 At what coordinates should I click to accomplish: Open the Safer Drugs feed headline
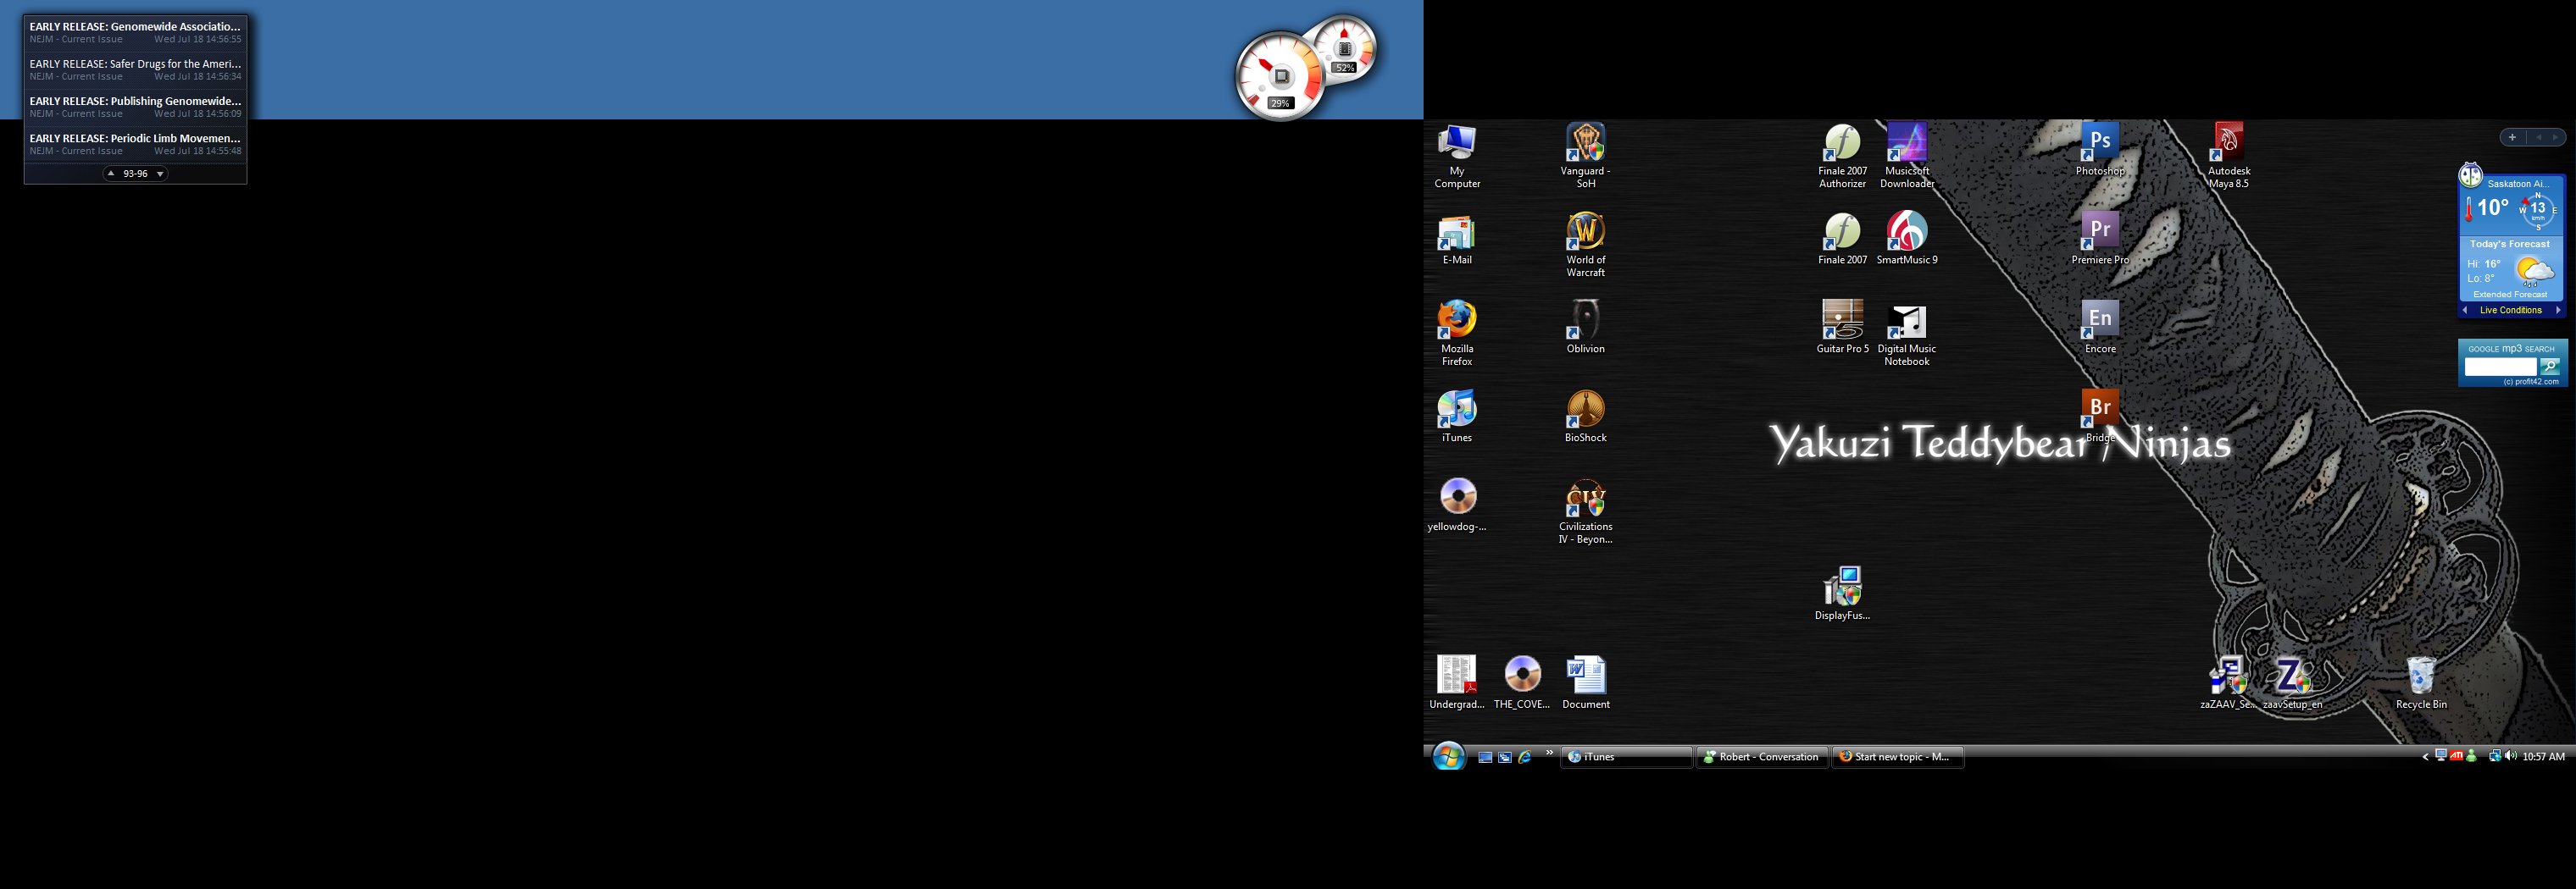coord(135,64)
